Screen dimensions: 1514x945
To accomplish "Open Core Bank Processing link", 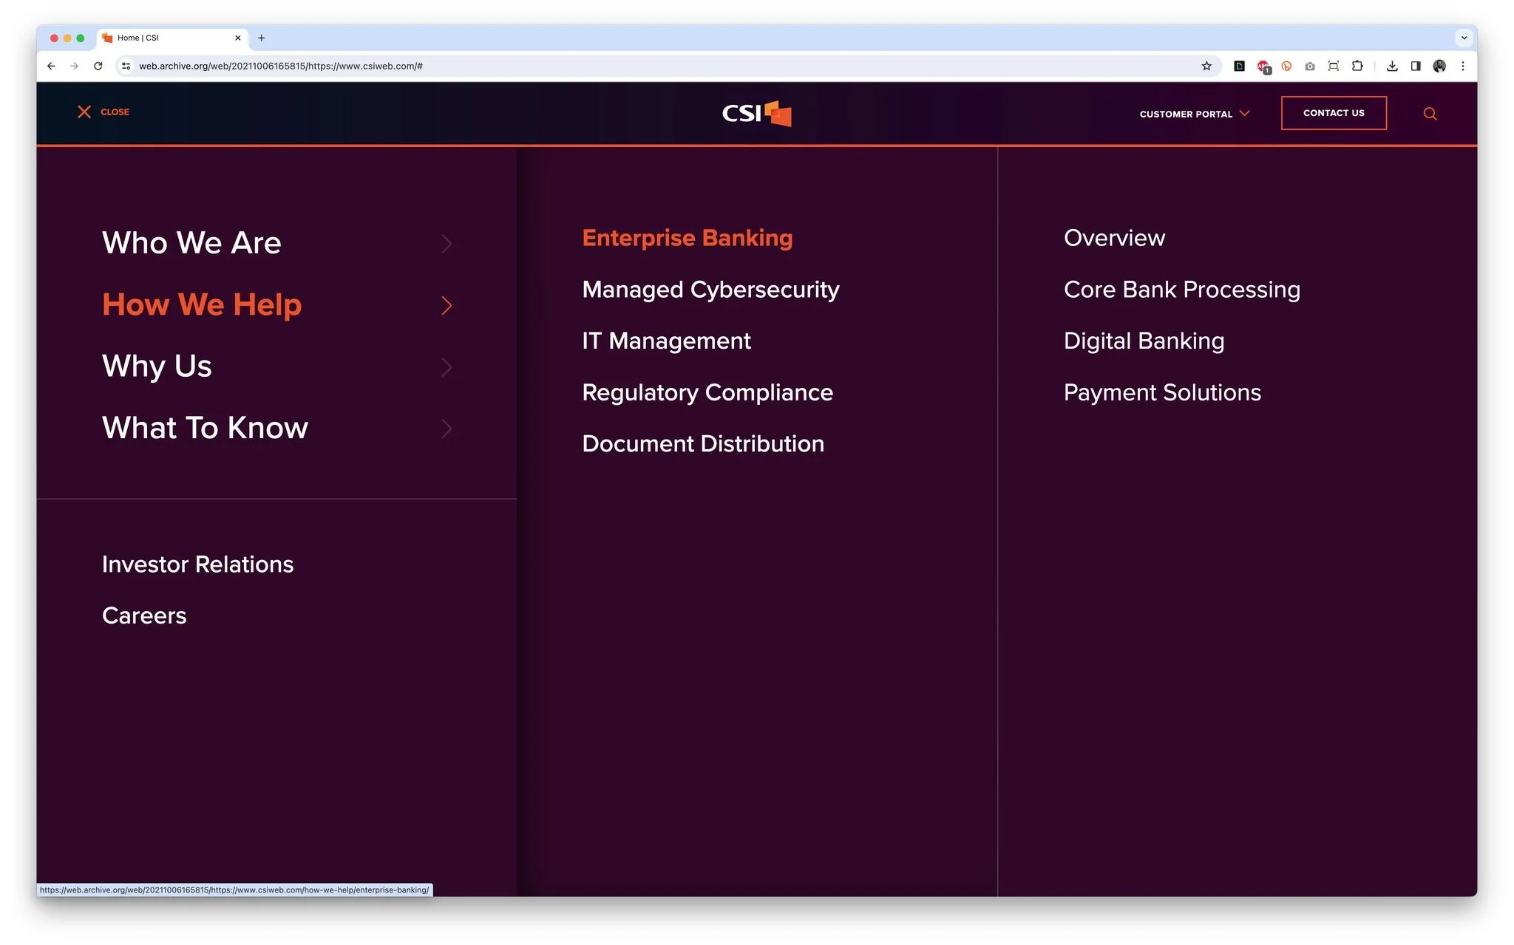I will [x=1181, y=290].
